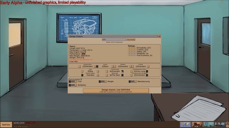
Task: Click the question mark help icon
Action: 228,126
